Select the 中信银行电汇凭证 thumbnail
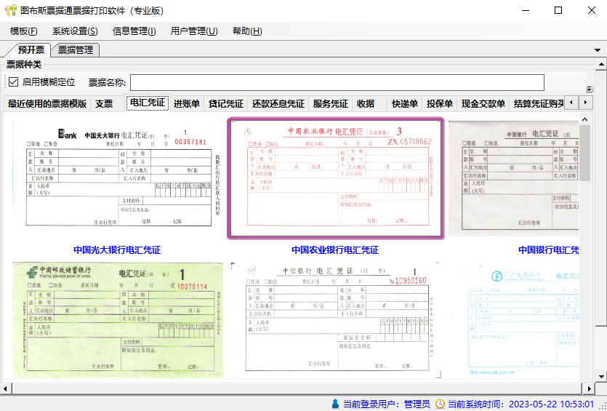Viewport: 607px width, 411px height. 336,320
